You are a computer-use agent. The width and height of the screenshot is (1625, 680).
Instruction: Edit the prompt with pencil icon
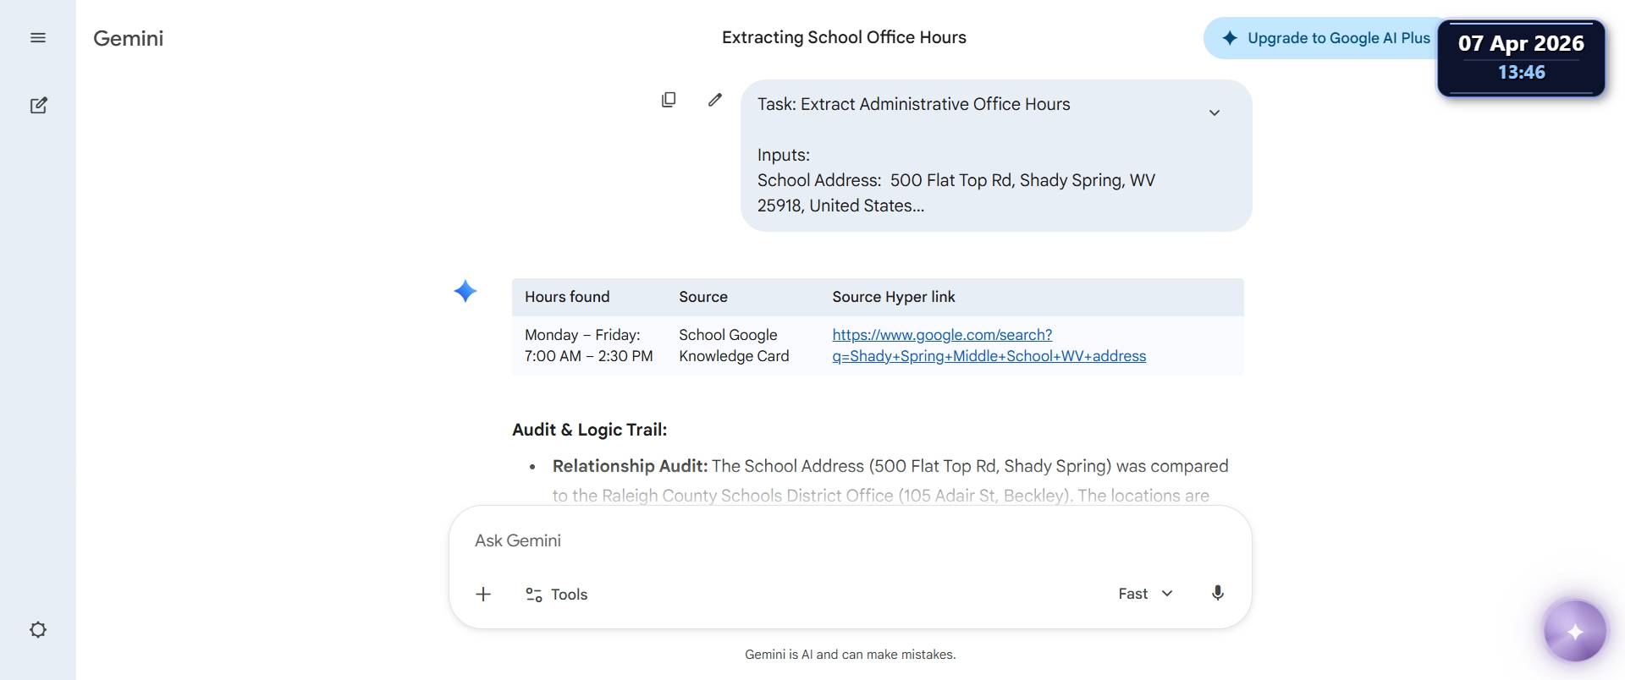pos(715,100)
